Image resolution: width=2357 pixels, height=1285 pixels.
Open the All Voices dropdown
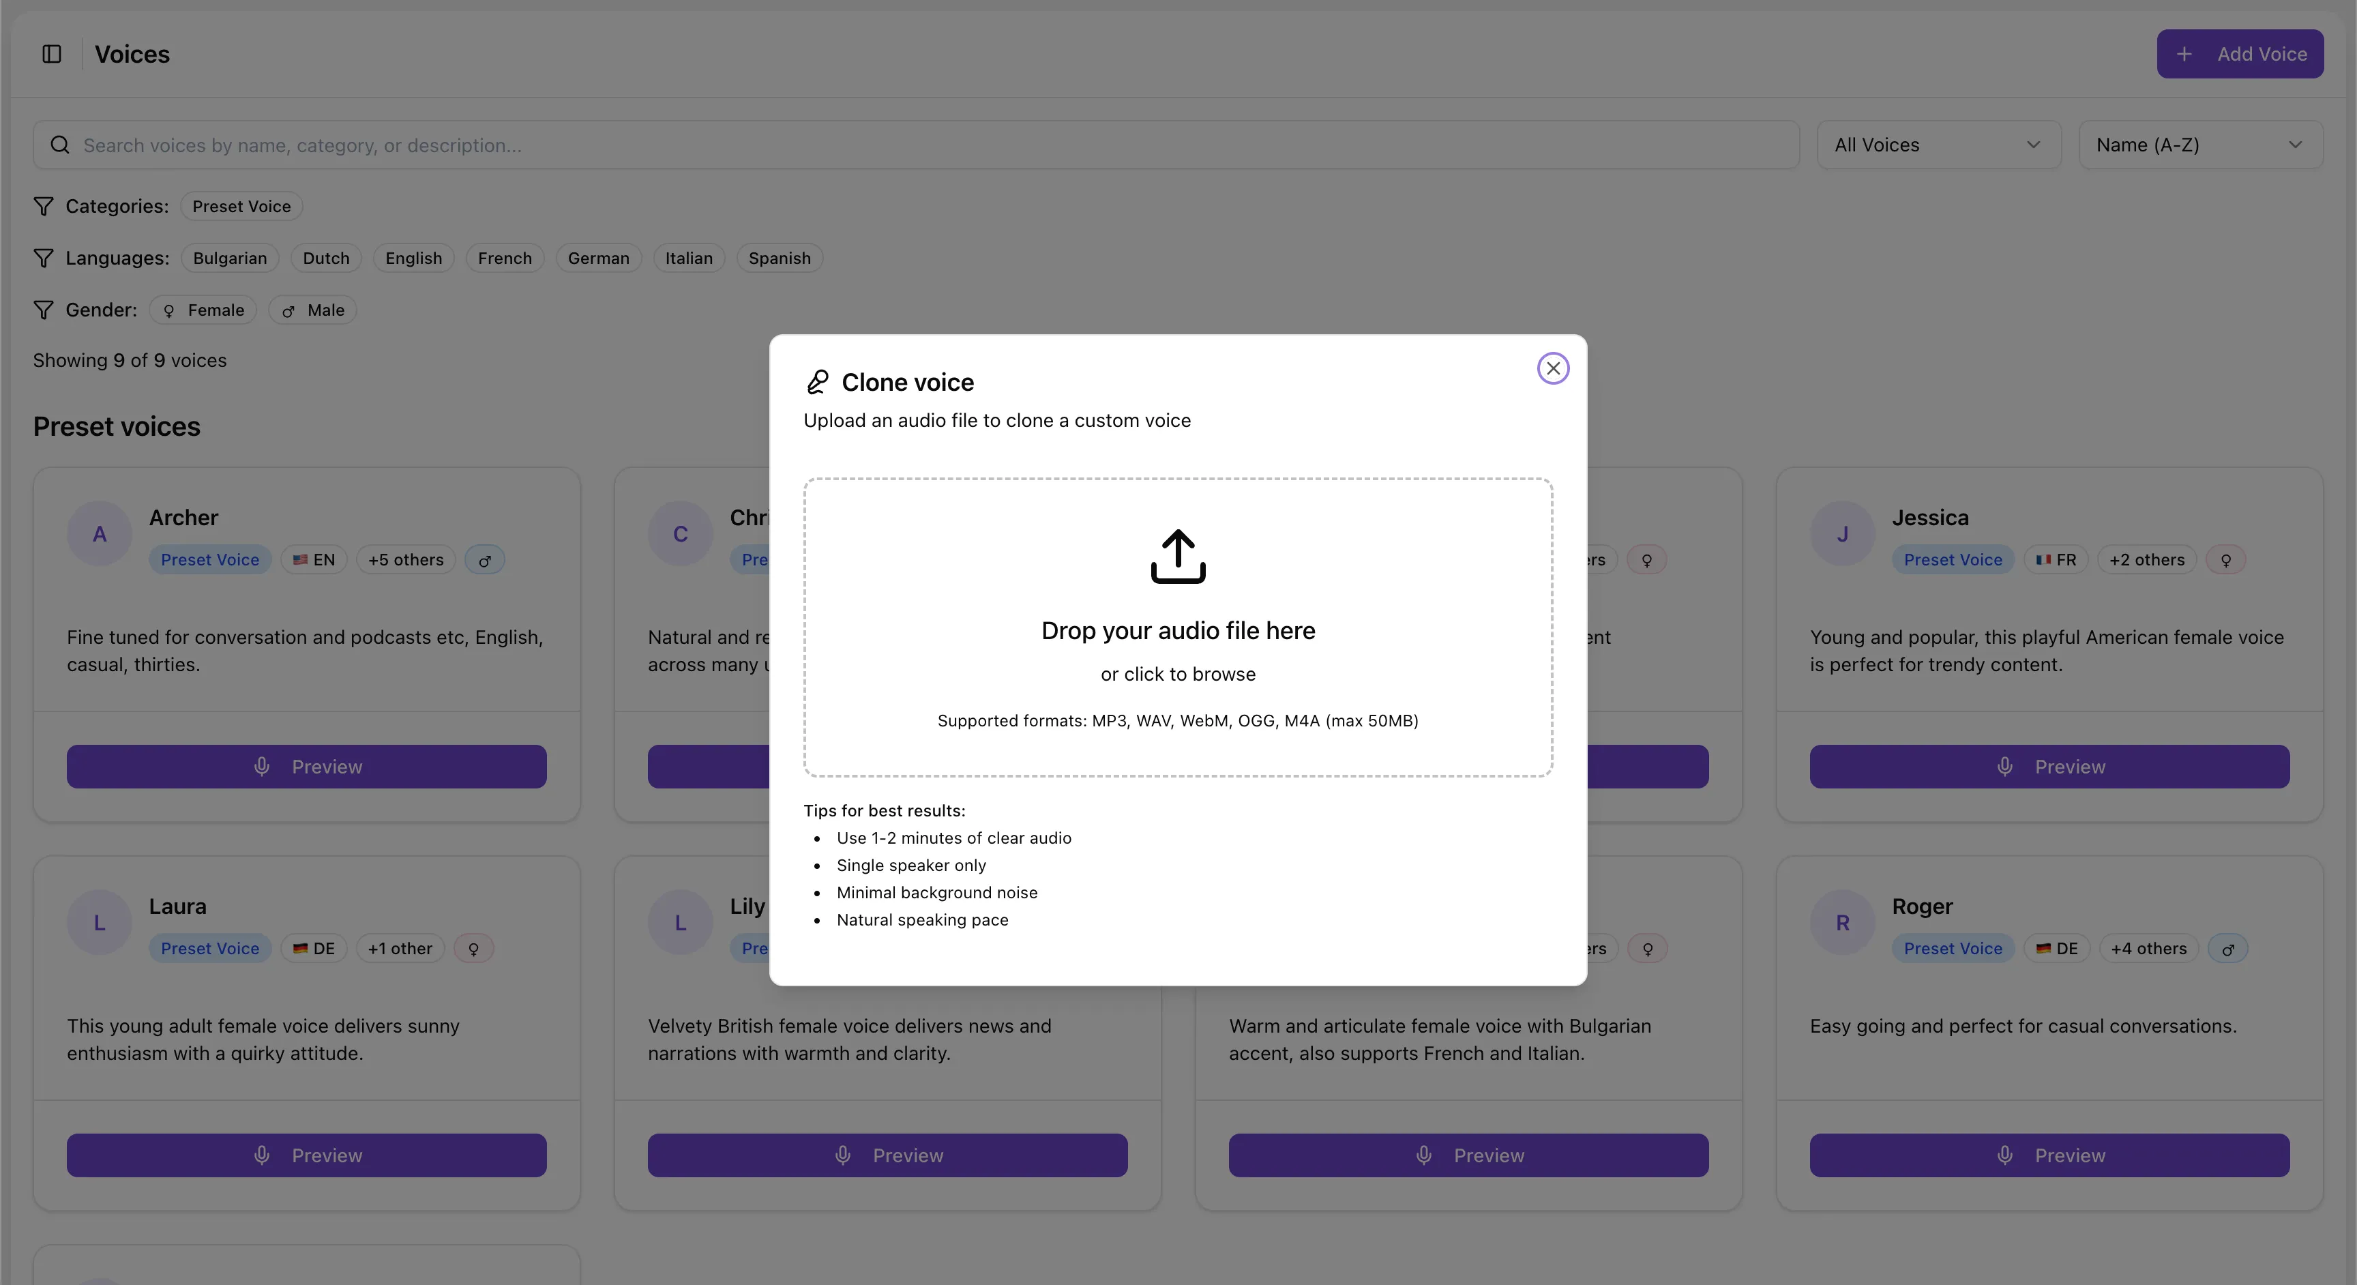[x=1938, y=145]
